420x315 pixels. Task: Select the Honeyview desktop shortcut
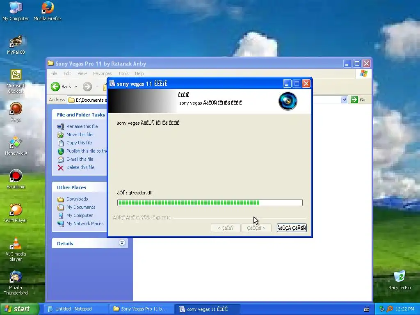[16, 146]
